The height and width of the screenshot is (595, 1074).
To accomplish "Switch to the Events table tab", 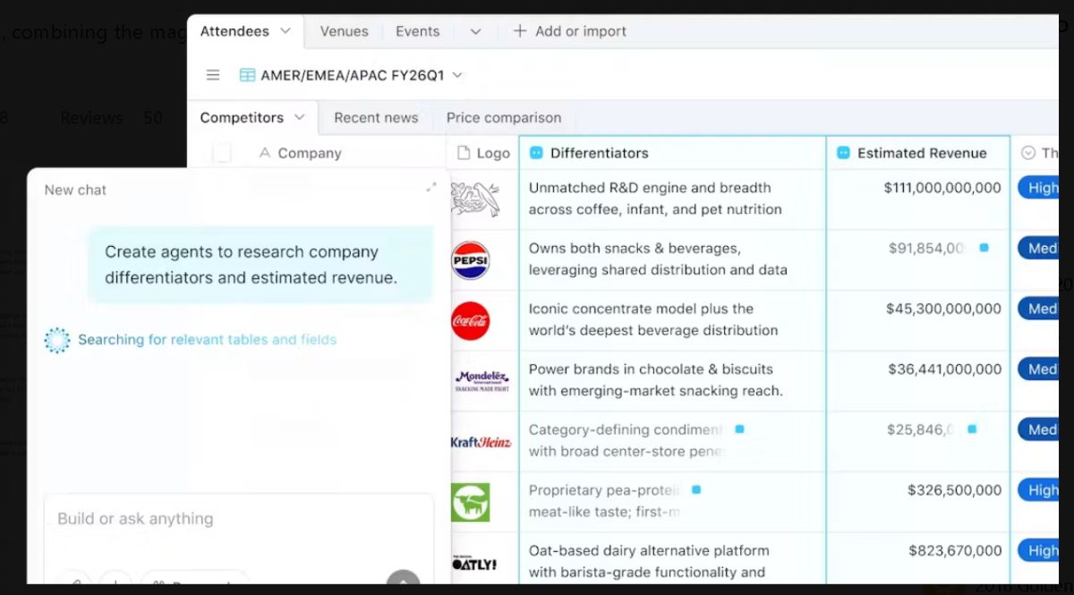I will pyautogui.click(x=418, y=31).
